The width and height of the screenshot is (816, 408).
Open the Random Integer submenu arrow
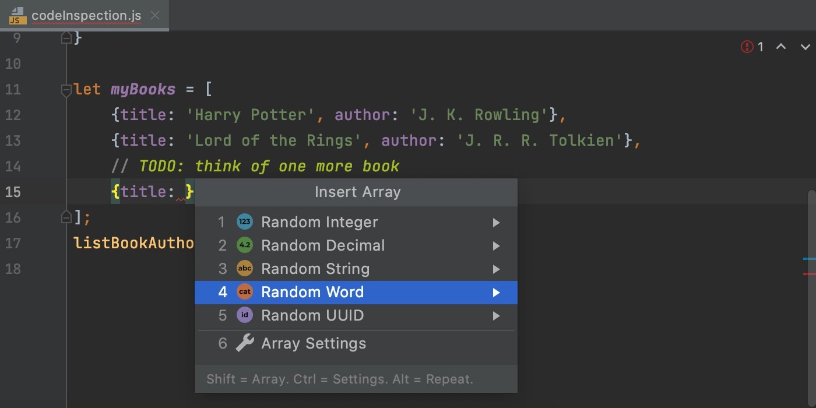click(x=497, y=222)
